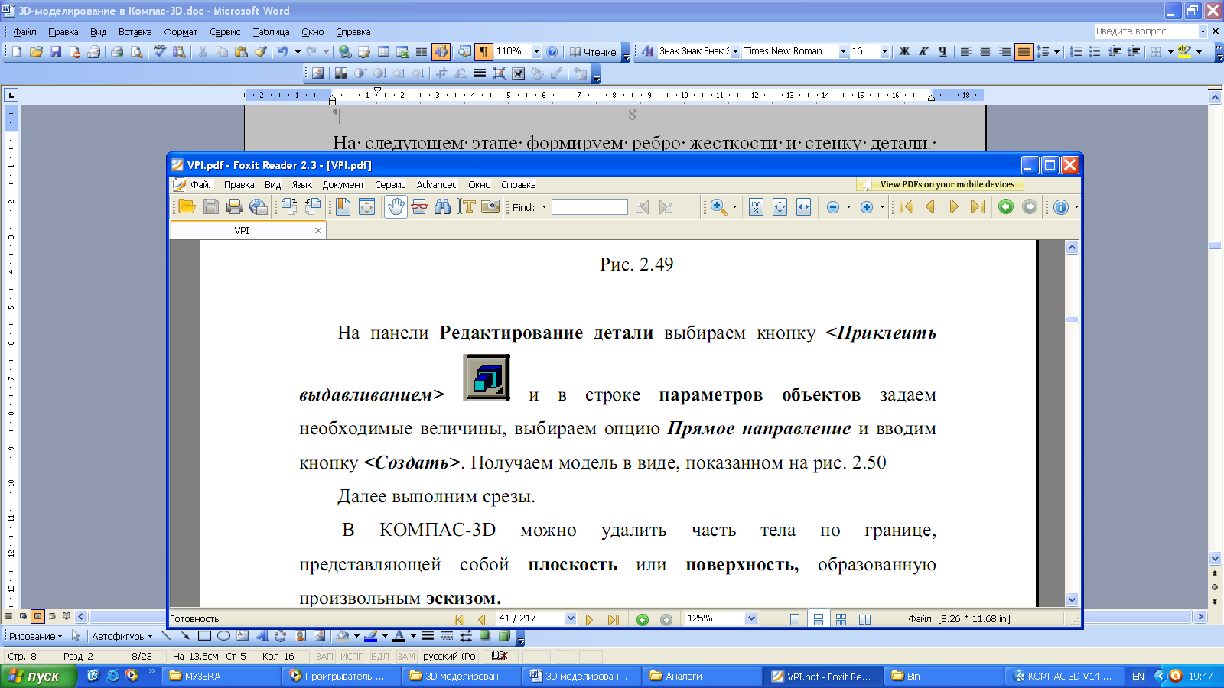Screen dimensions: 1224x688
Task: Open the style Знак Знак dropdown
Action: coord(735,51)
